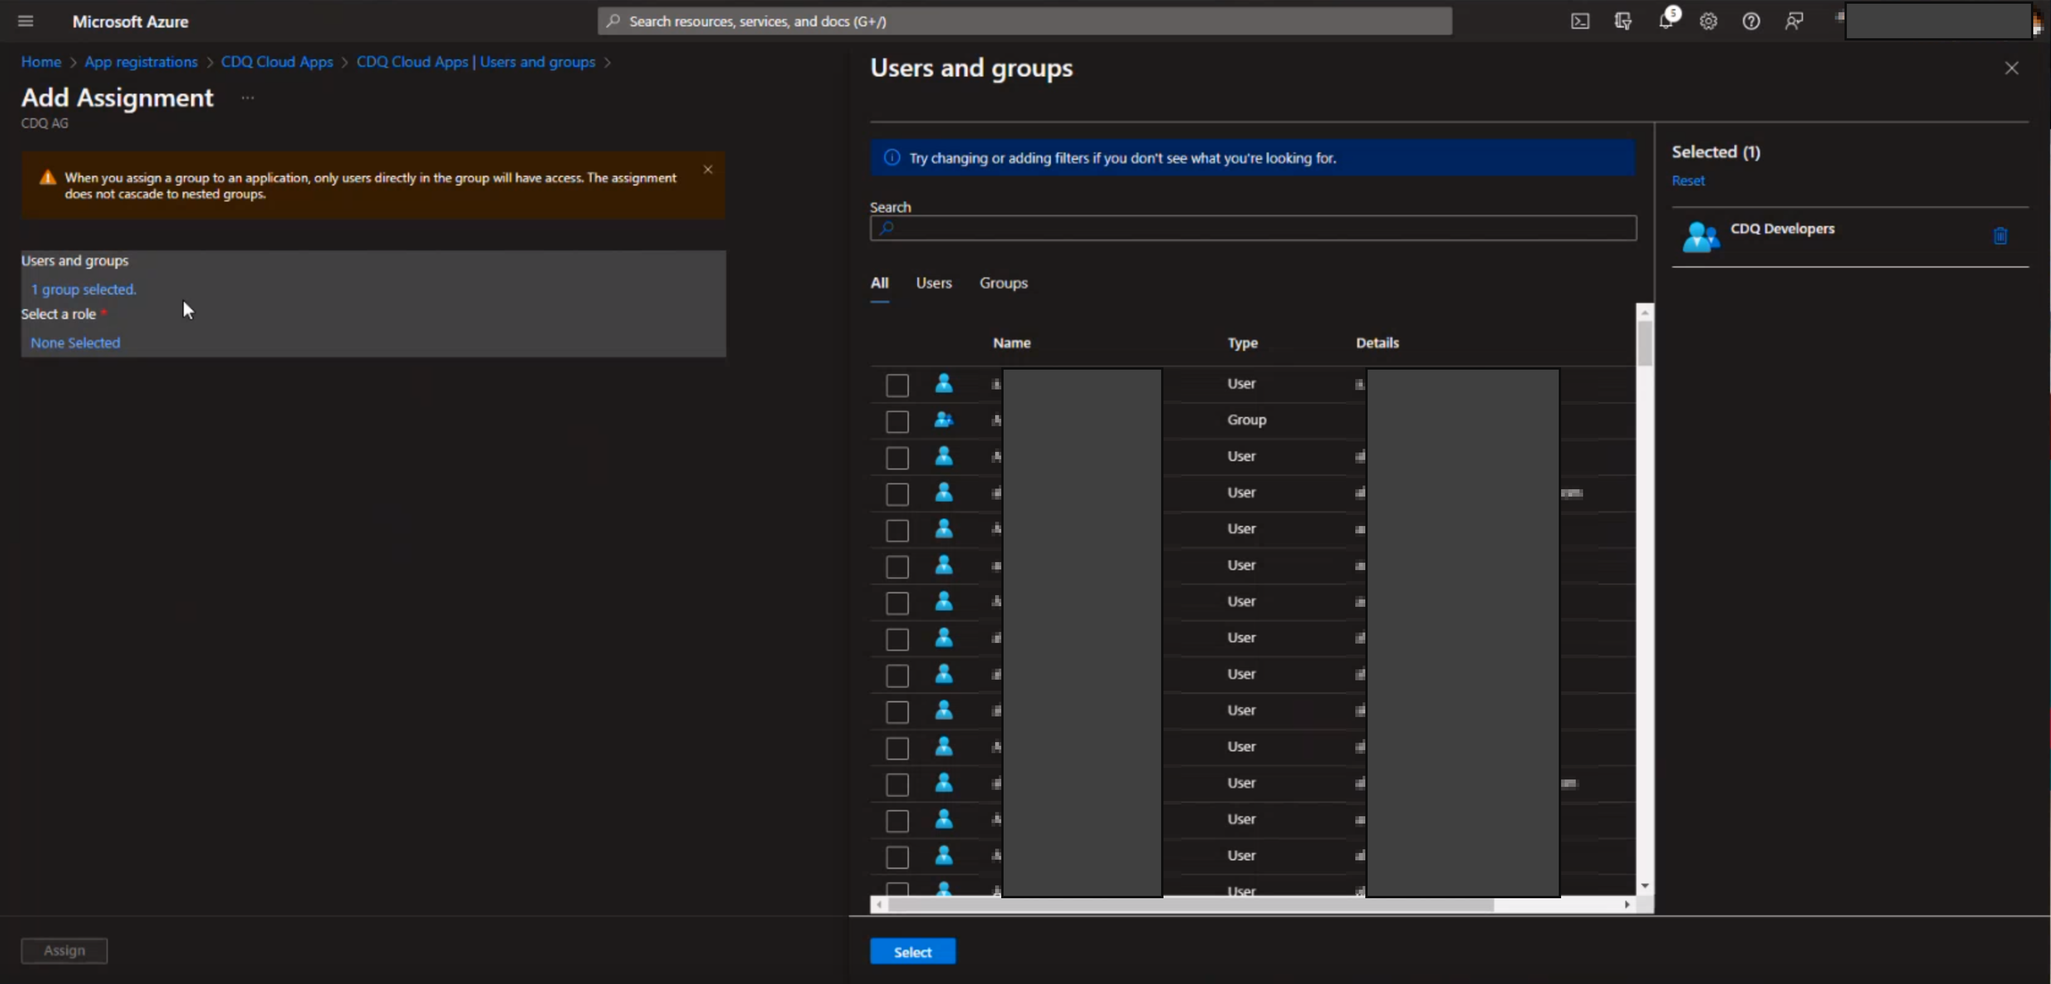Close the Users and groups panel
The image size is (2051, 984).
(x=2011, y=69)
